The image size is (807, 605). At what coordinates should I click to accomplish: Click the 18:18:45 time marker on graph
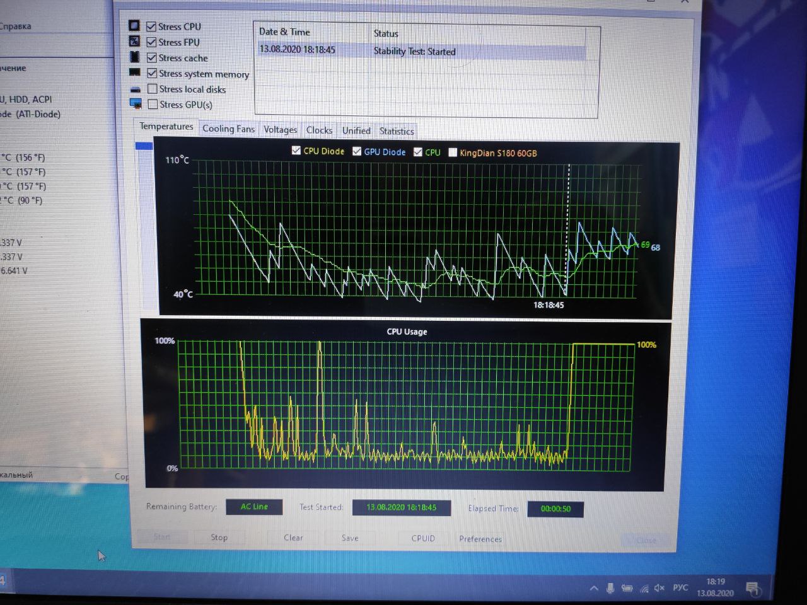[x=549, y=305]
